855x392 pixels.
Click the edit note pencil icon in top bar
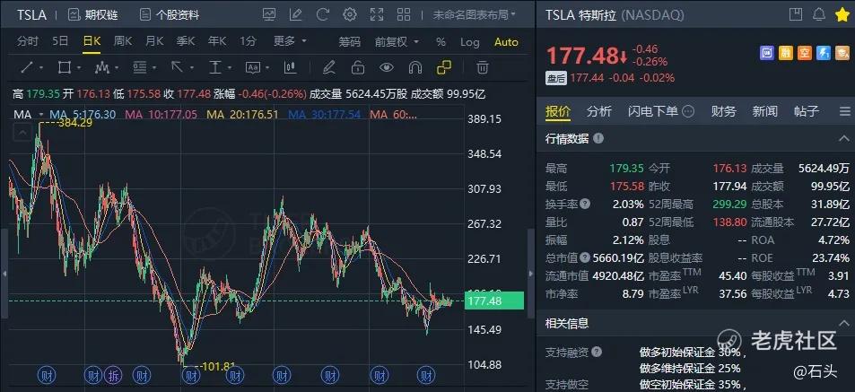pos(295,14)
